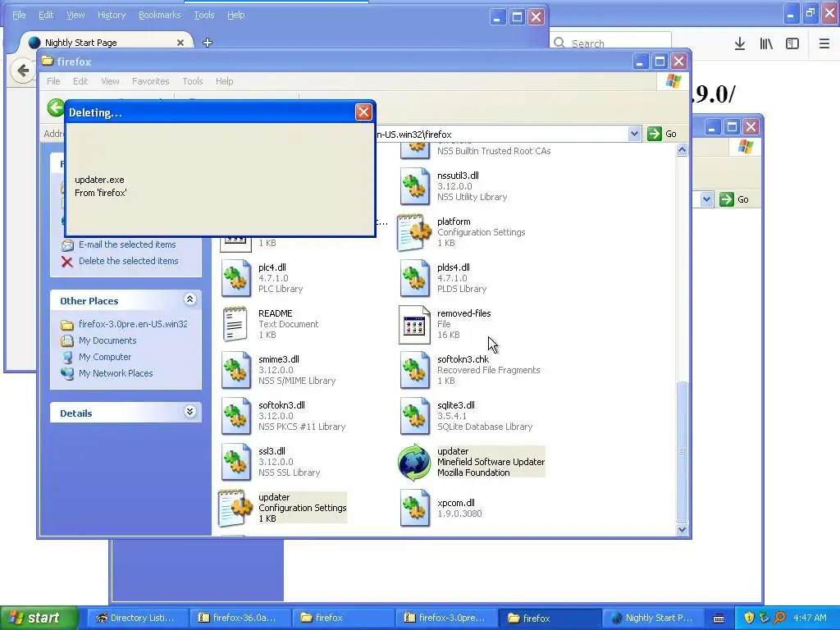The width and height of the screenshot is (840, 630).
Task: Click the Firefox Search field
Action: pyautogui.click(x=610, y=43)
